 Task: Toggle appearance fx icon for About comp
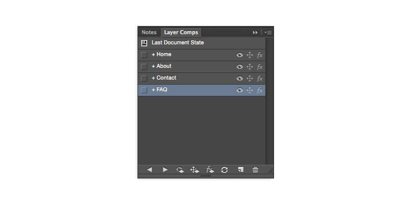point(260,66)
